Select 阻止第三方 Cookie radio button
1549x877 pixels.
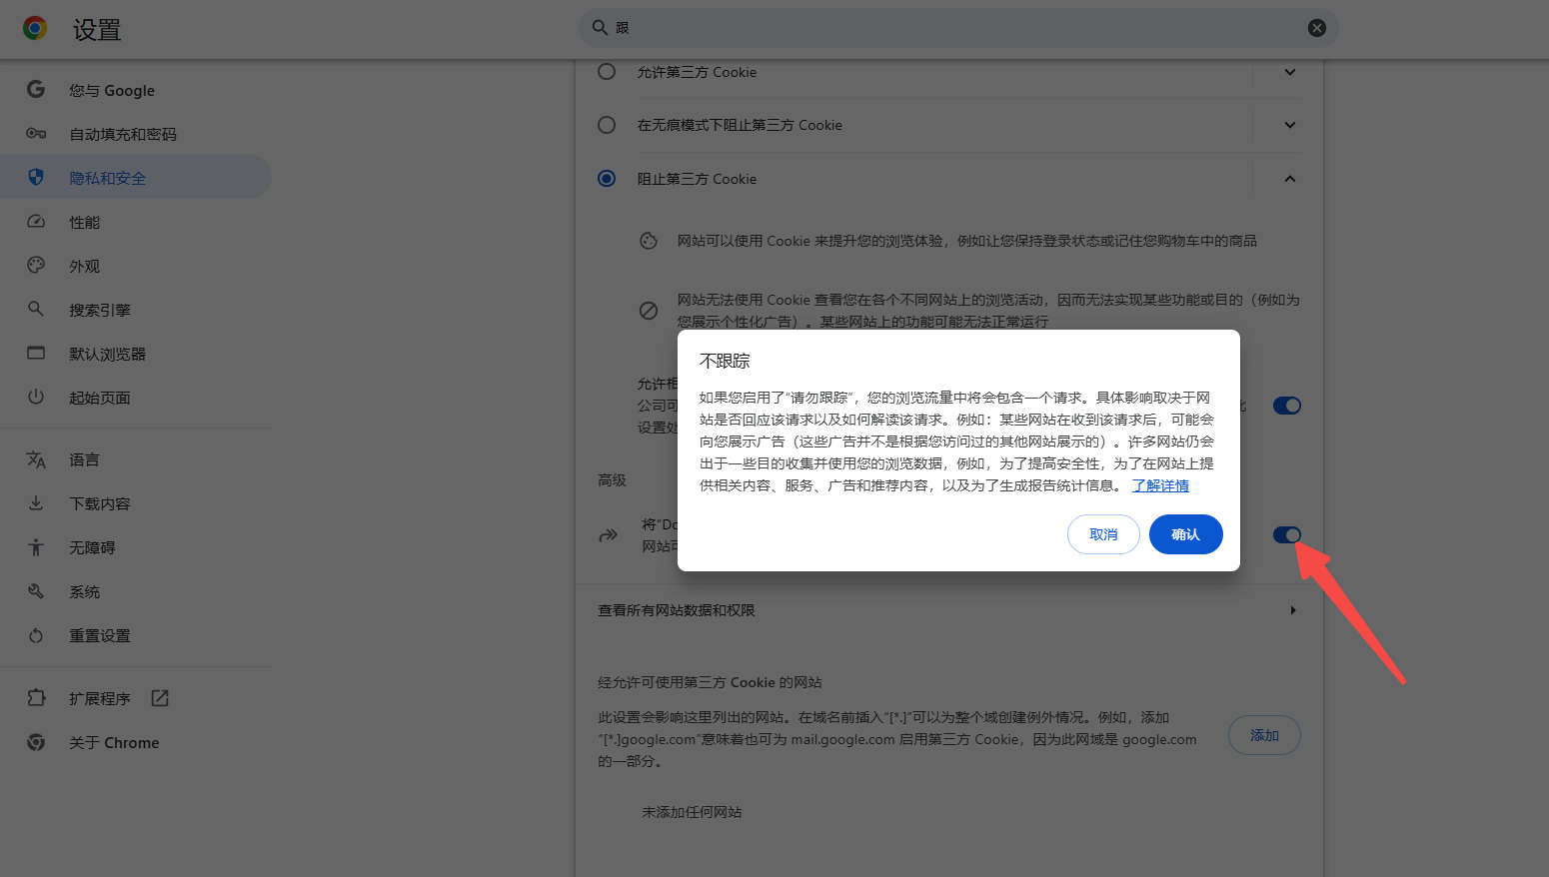pos(607,179)
